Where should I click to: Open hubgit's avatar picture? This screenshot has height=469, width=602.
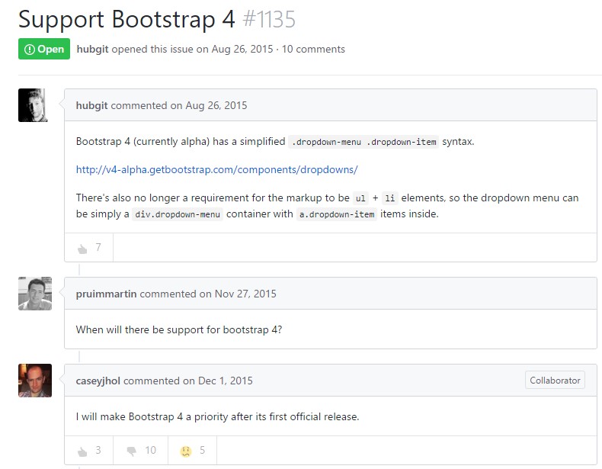pyautogui.click(x=34, y=105)
